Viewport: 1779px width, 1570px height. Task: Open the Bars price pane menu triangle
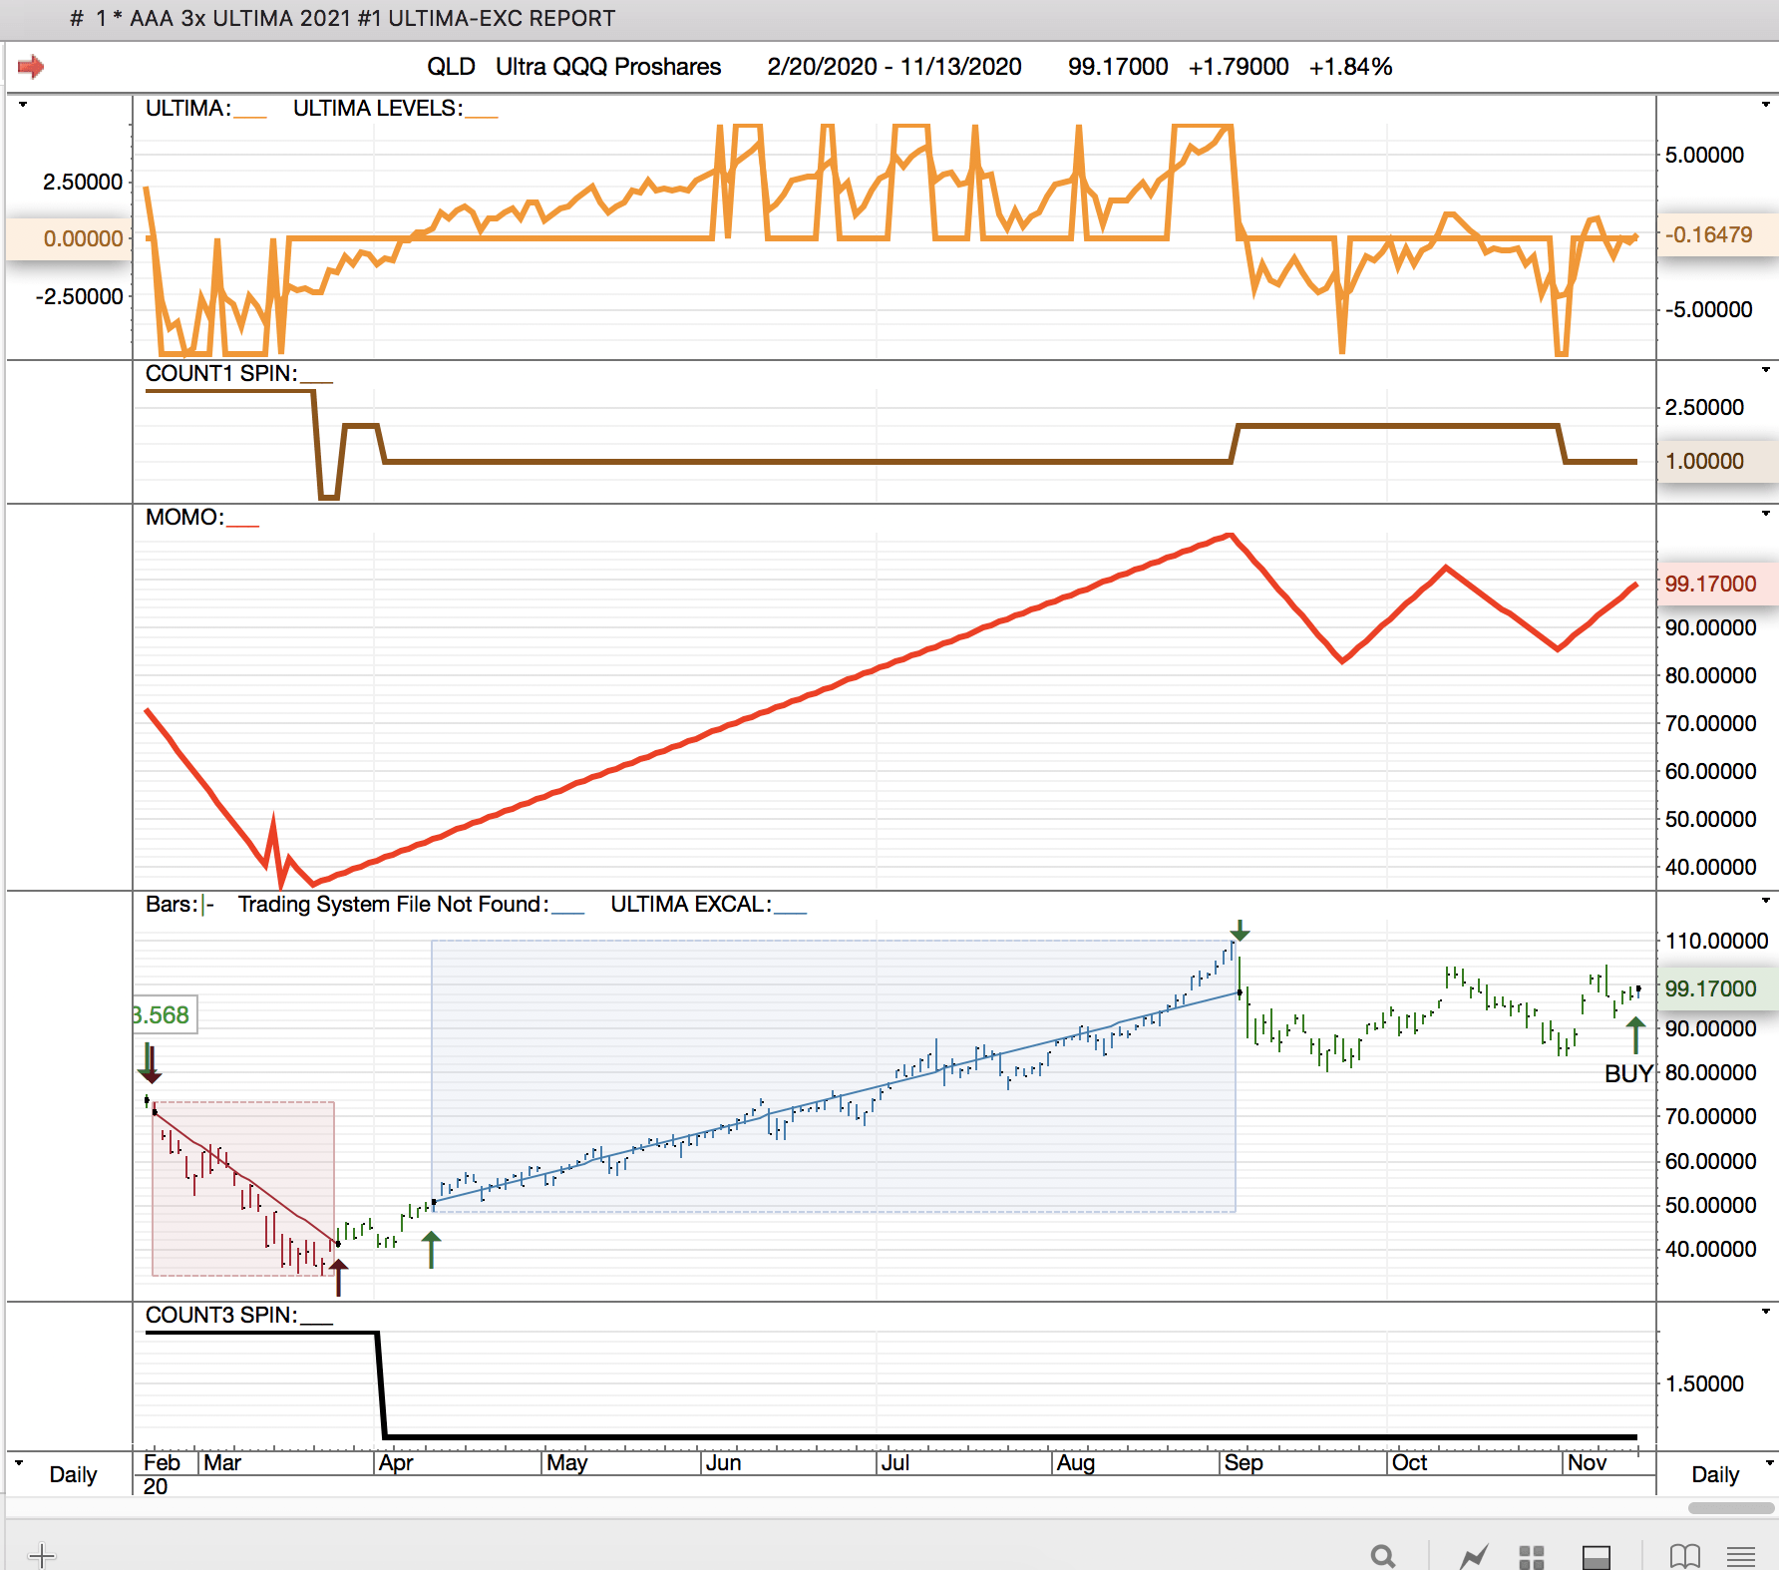pos(1765,901)
